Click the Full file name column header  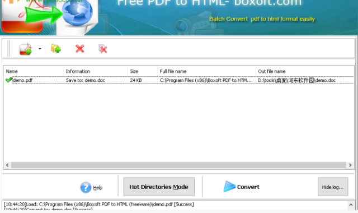click(206, 71)
